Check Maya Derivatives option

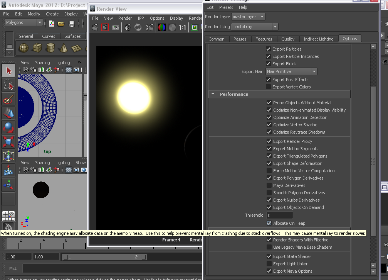269,185
